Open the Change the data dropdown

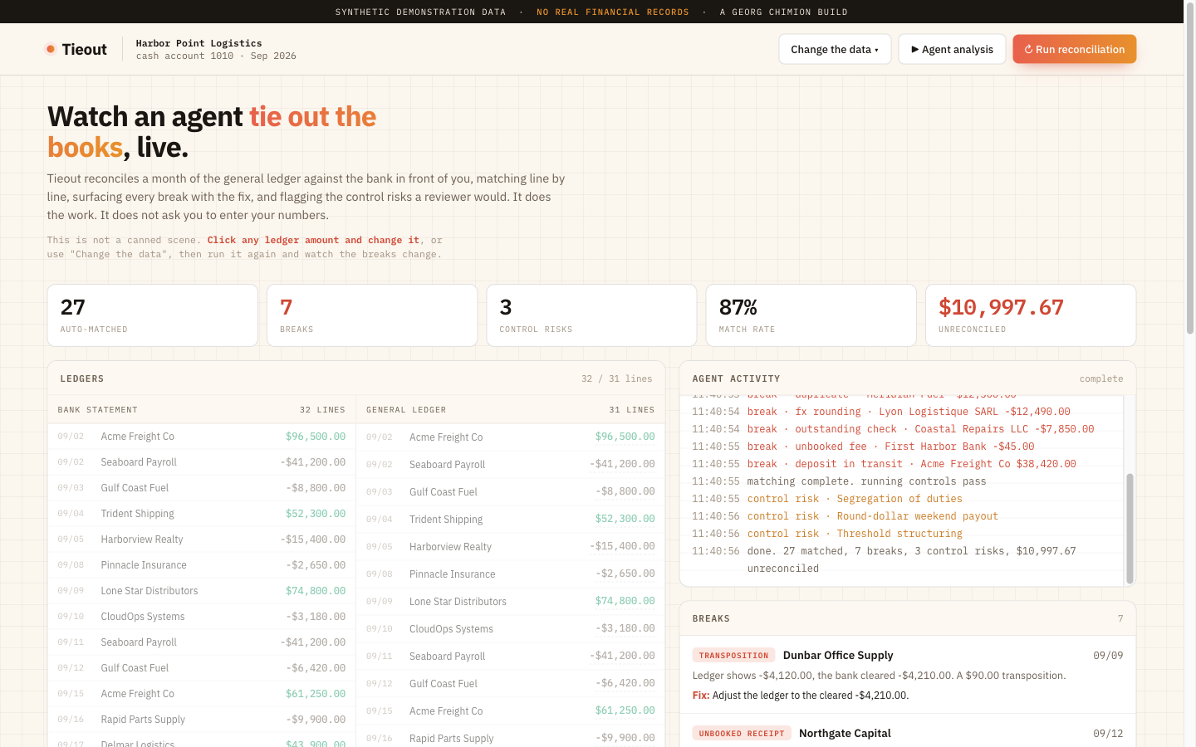pos(835,49)
